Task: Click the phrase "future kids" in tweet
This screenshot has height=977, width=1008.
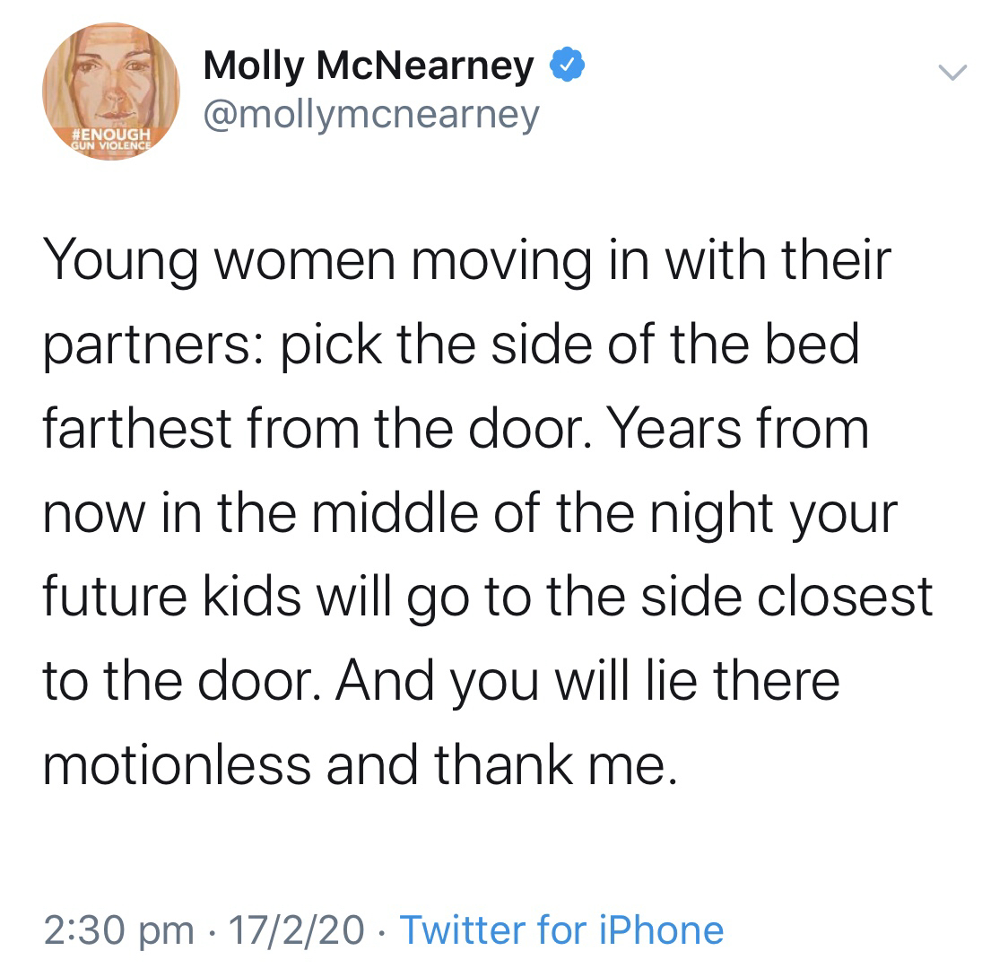Action: coord(173,596)
